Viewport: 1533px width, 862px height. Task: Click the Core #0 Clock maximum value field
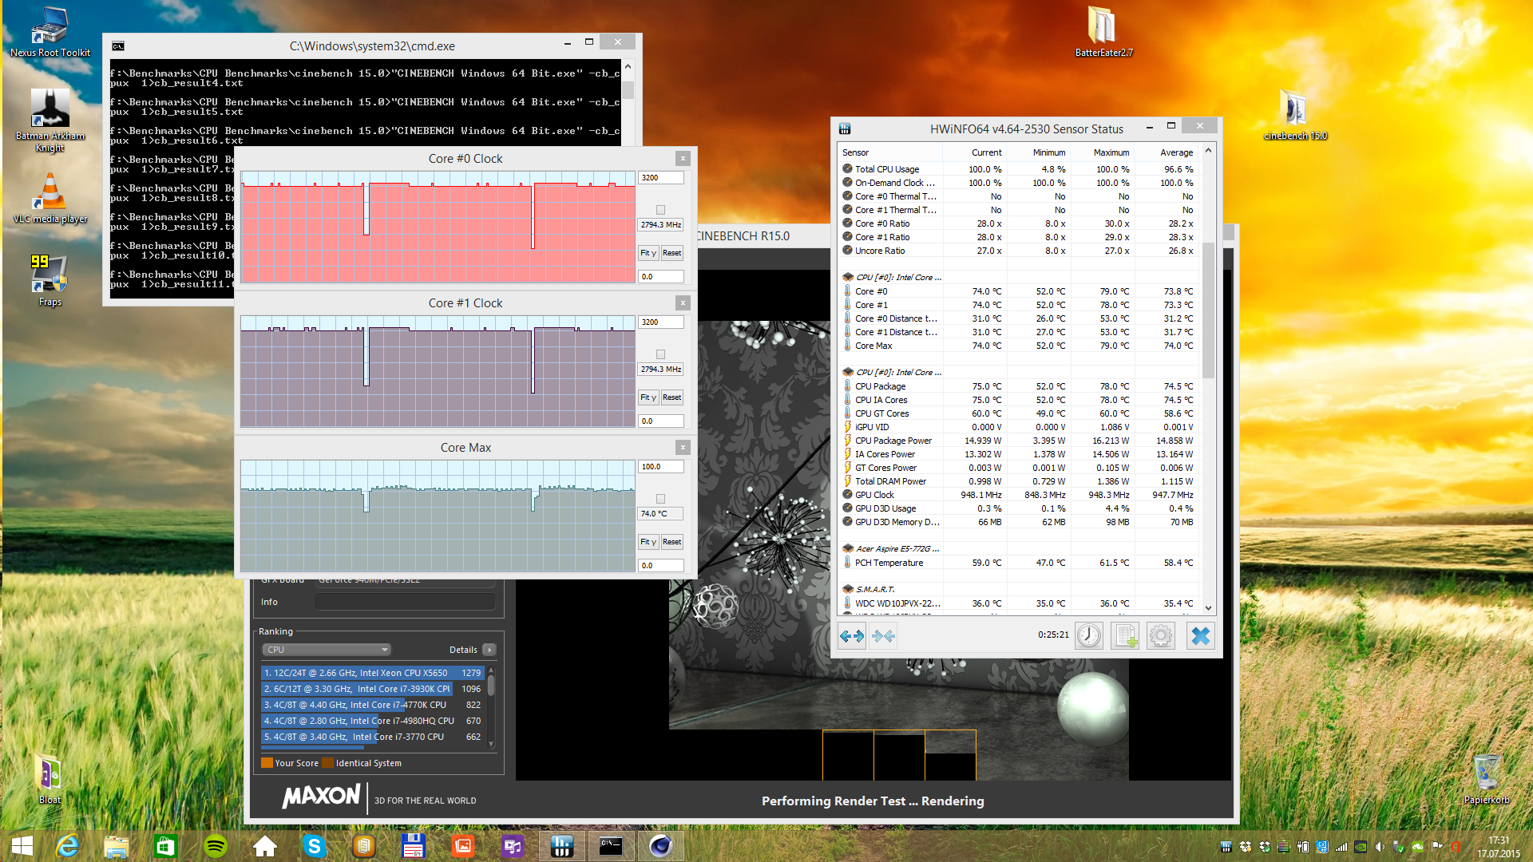point(660,178)
